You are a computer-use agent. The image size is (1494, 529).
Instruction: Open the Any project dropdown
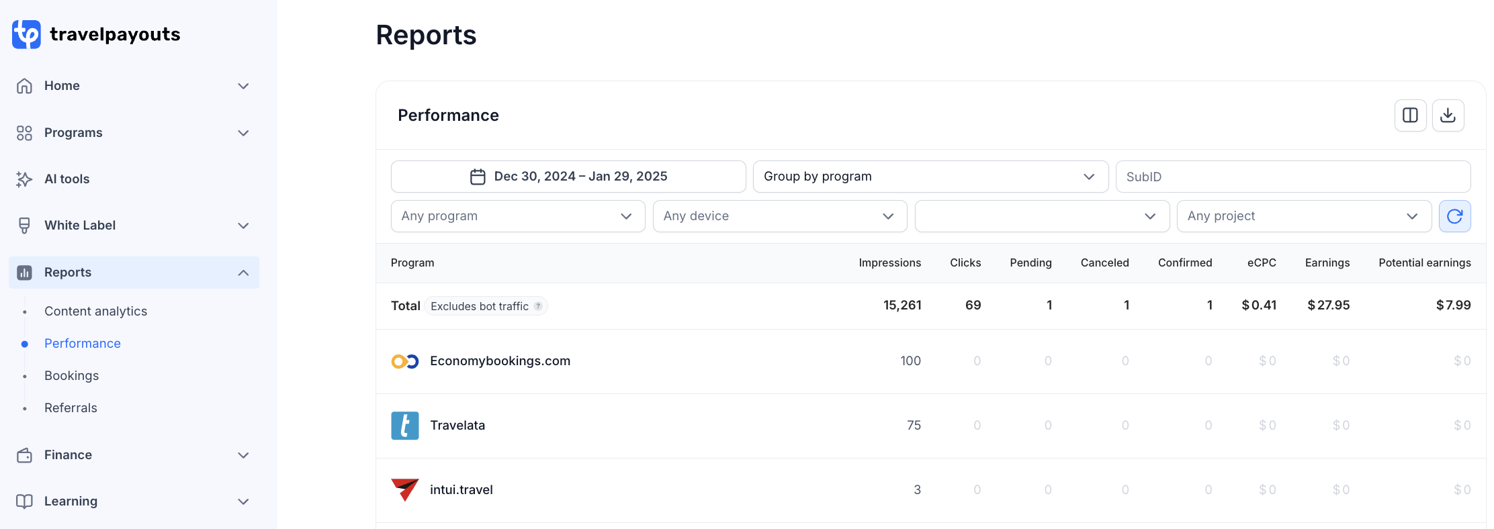click(x=1304, y=216)
